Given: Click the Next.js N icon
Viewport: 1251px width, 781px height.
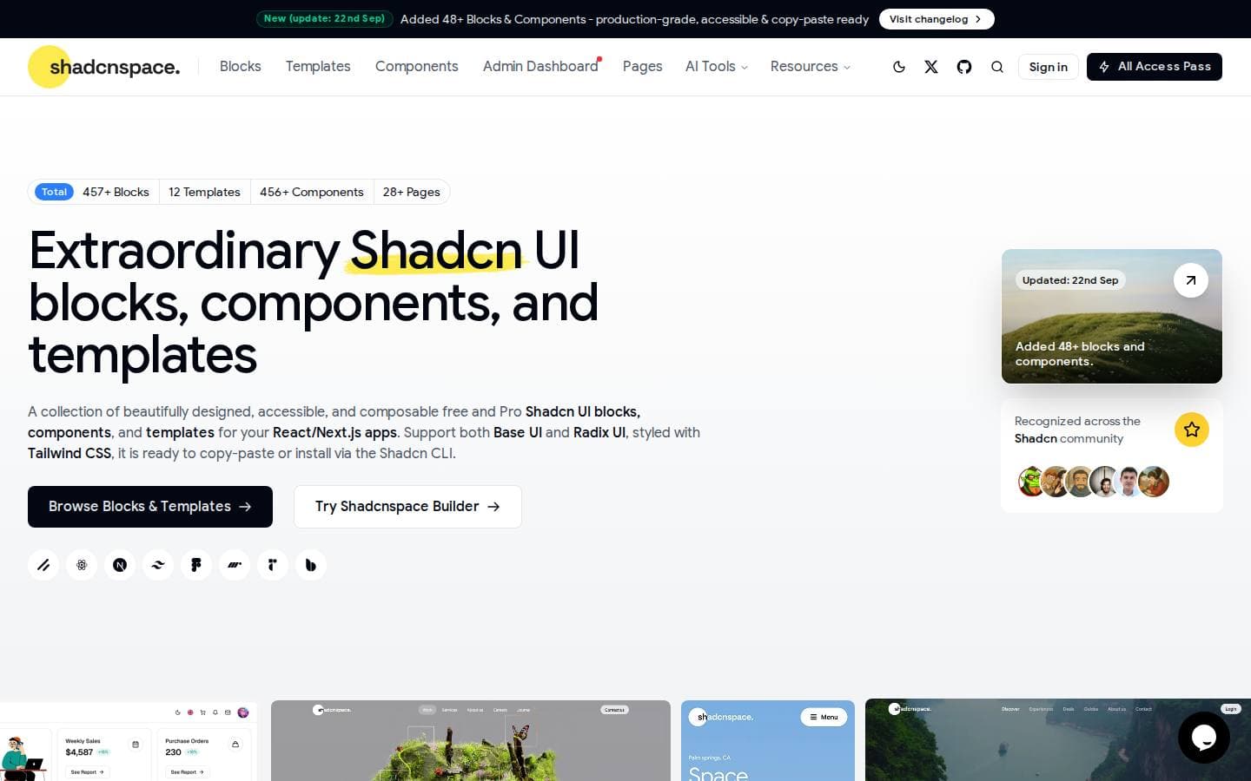Looking at the screenshot, I should (x=120, y=565).
